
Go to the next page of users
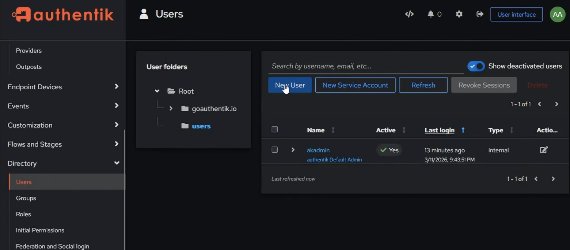pos(556,104)
